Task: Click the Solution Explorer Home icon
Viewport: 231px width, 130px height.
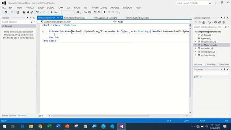Action: [x=204, y=22]
